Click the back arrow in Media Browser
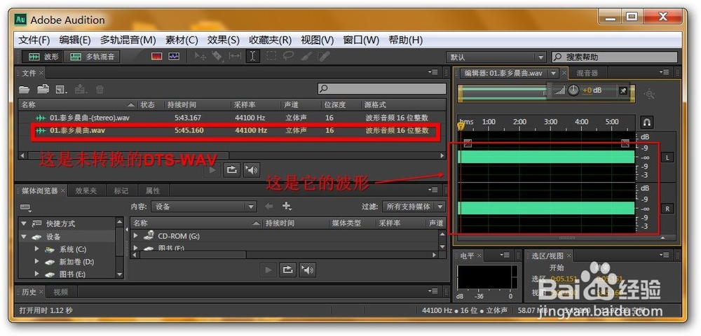701x336 pixels. 269,206
